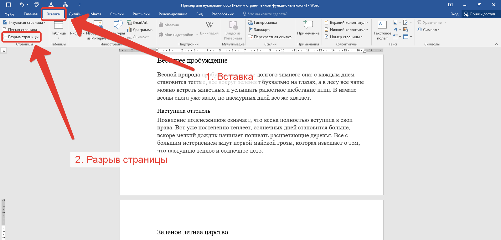501x240 pixels.
Task: Click Вход to sign in
Action: 454,14
